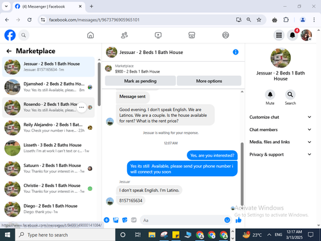Open browser Extensions puzzle icon

[286, 20]
